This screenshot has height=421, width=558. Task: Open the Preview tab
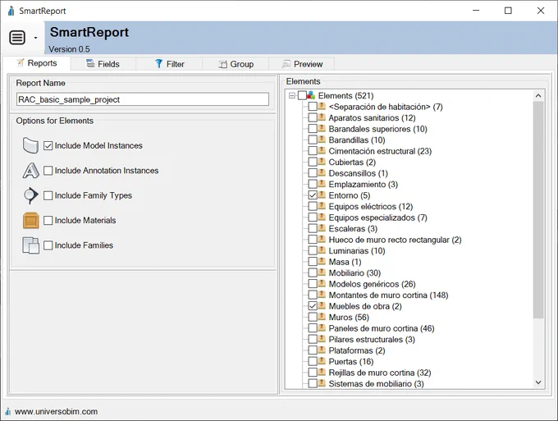(x=302, y=64)
